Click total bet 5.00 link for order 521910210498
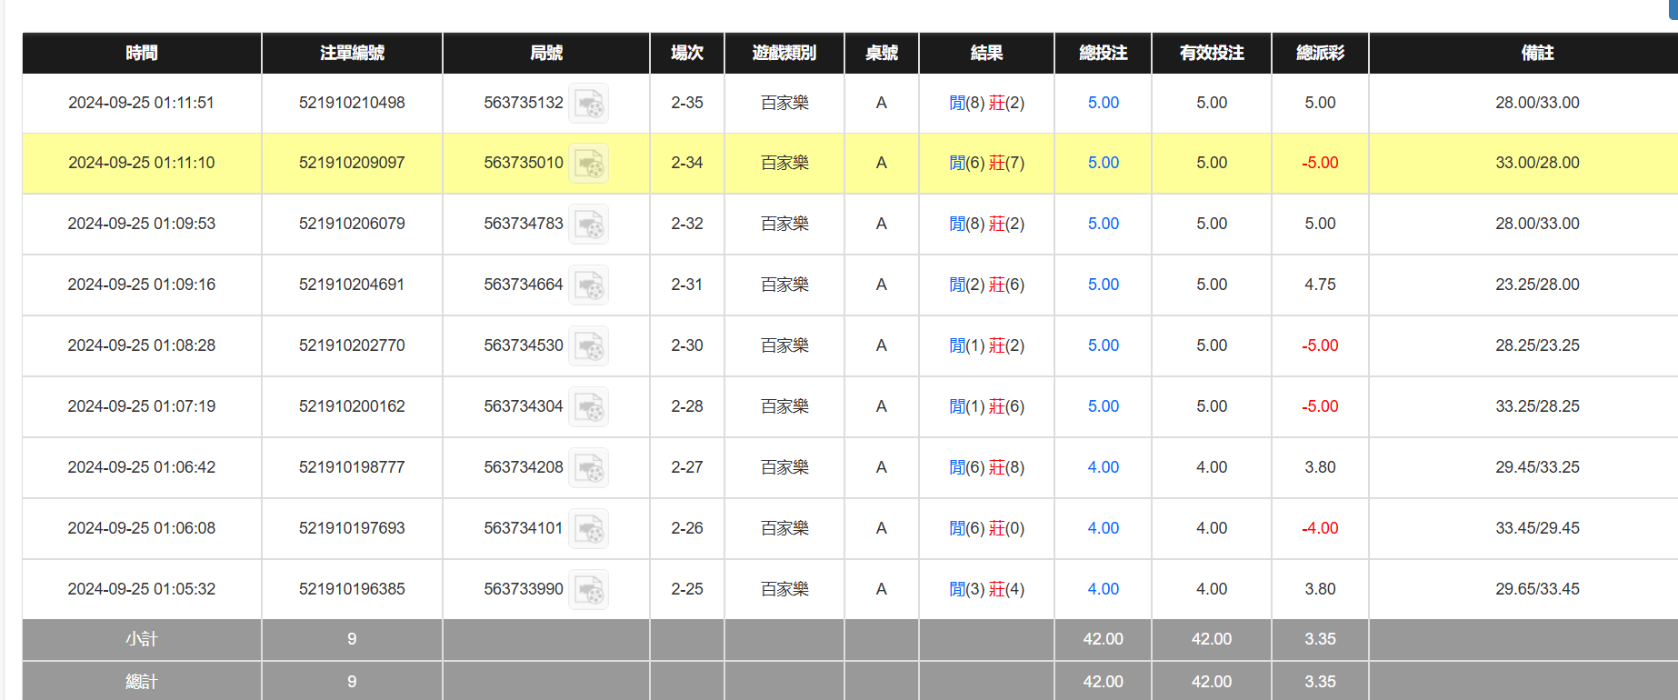The height and width of the screenshot is (700, 1678). tap(1103, 103)
